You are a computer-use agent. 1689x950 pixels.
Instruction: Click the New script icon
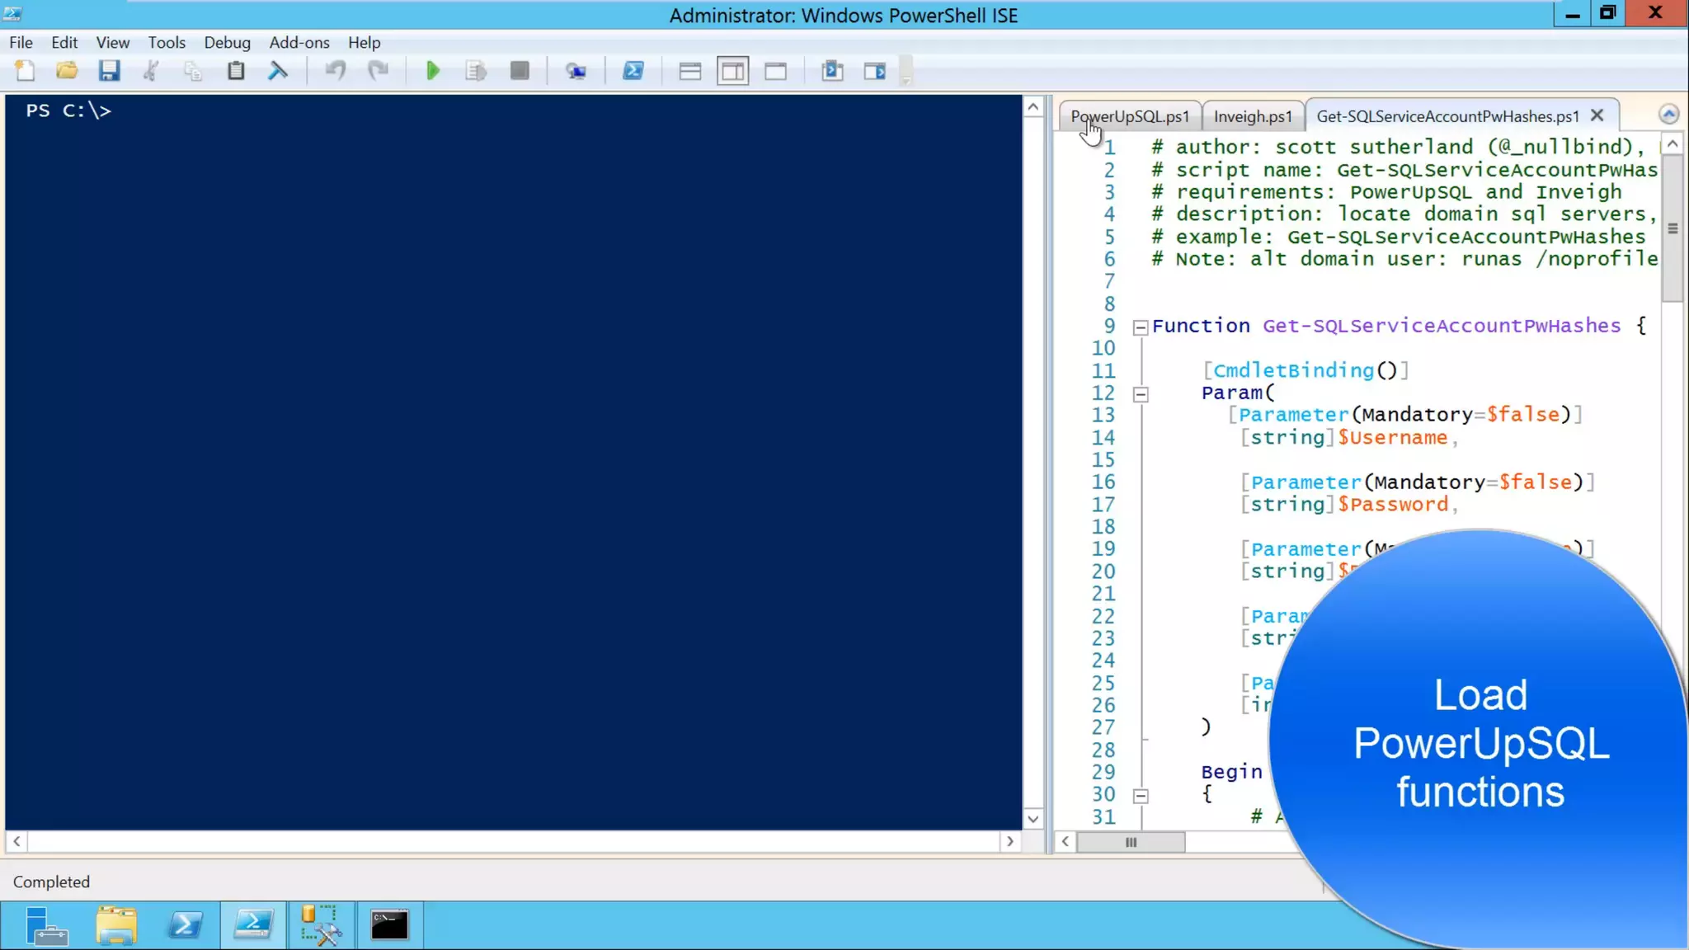click(25, 71)
